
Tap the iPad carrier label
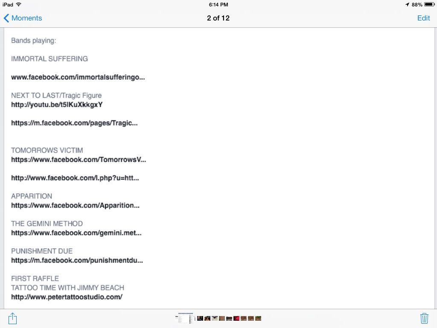(x=8, y=4)
